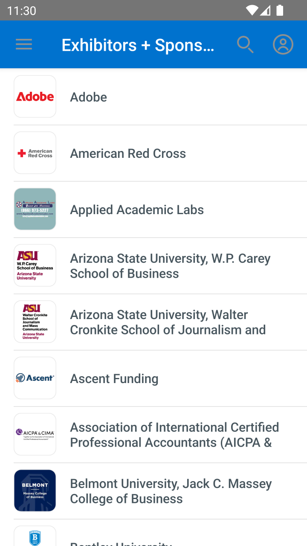Open Arizona State University, W.P. Carey listing
Image resolution: width=307 pixels, height=546 pixels.
pos(170,266)
